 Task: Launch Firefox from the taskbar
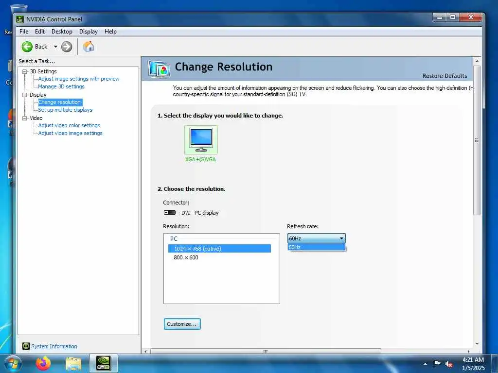pyautogui.click(x=43, y=363)
